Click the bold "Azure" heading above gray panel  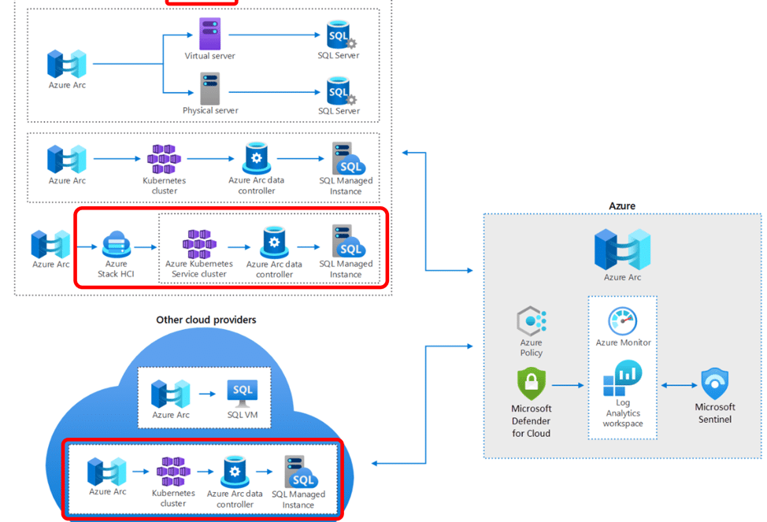pos(622,206)
